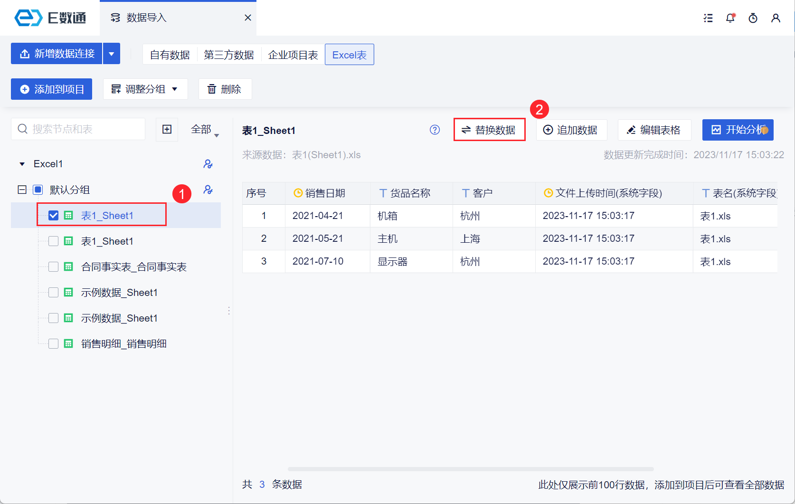Click the permission icon beside 默认分组
The height and width of the screenshot is (504, 795).
[208, 190]
